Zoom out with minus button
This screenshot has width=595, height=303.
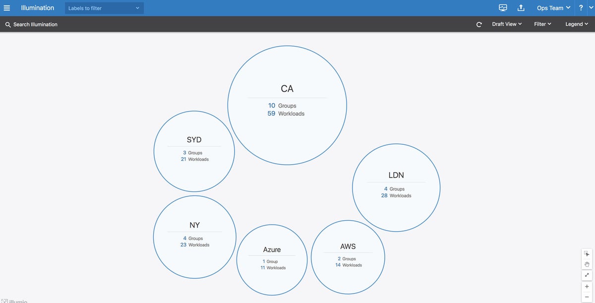[587, 297]
